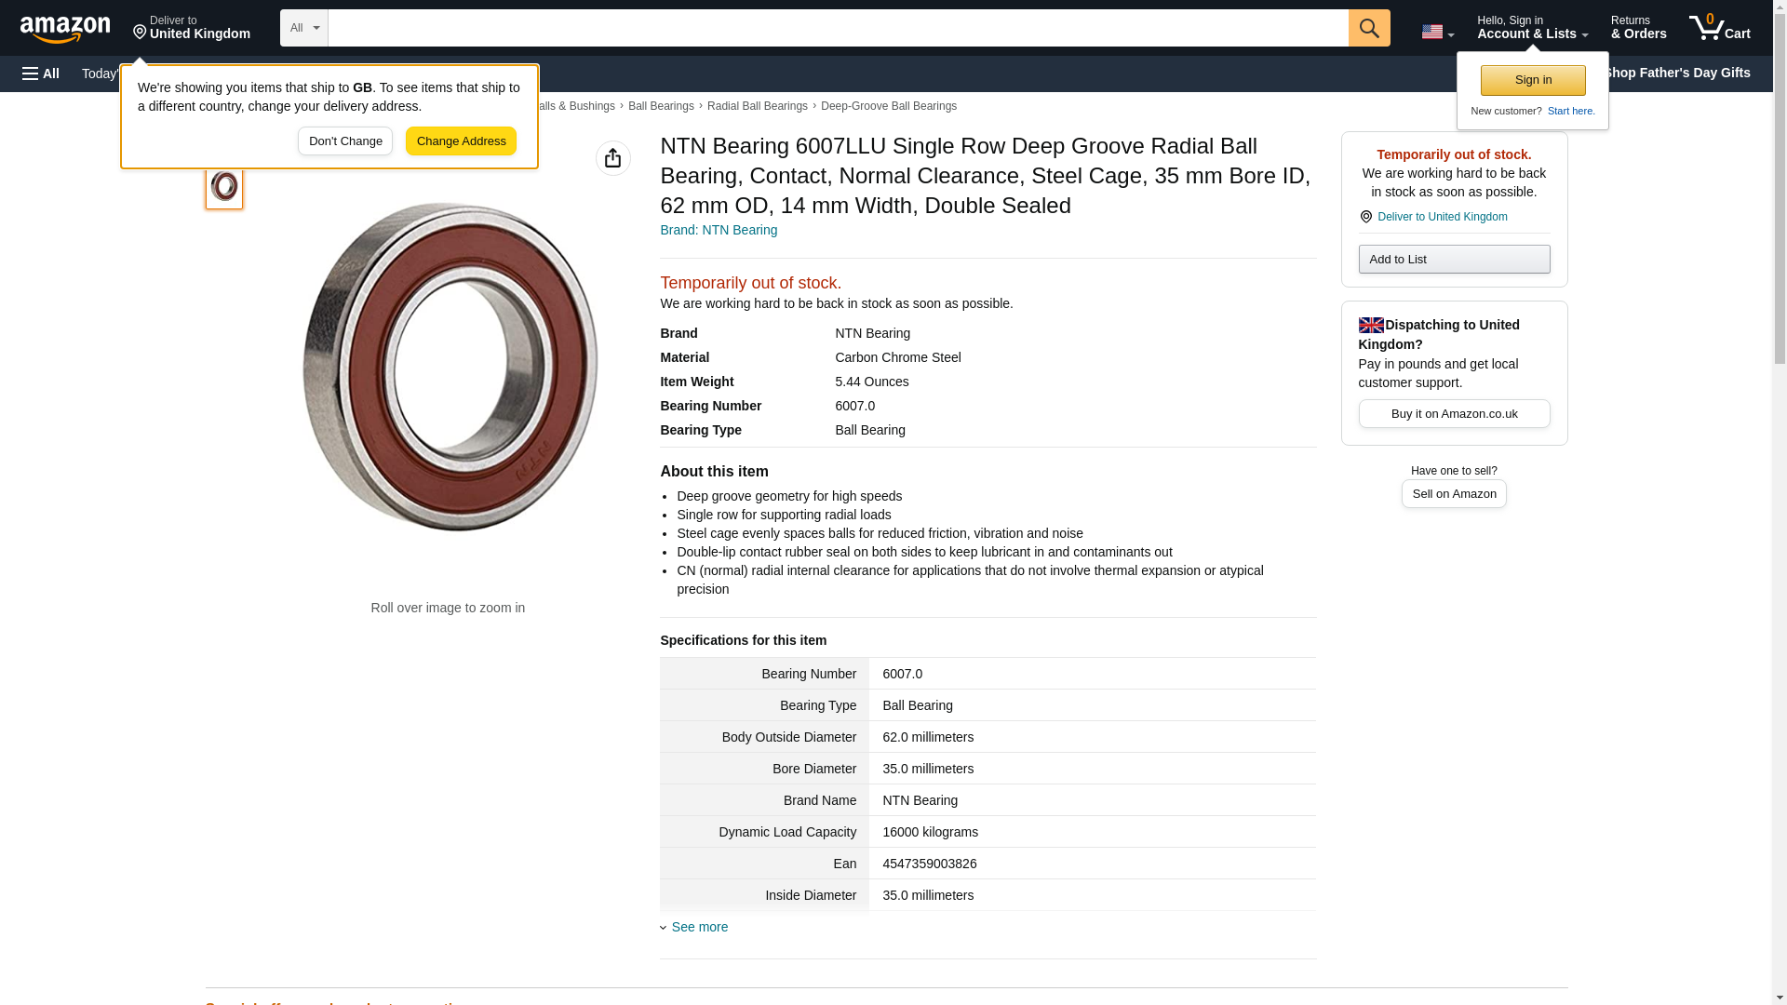Open the Radial Ball Bearings breadcrumb

click(x=757, y=106)
